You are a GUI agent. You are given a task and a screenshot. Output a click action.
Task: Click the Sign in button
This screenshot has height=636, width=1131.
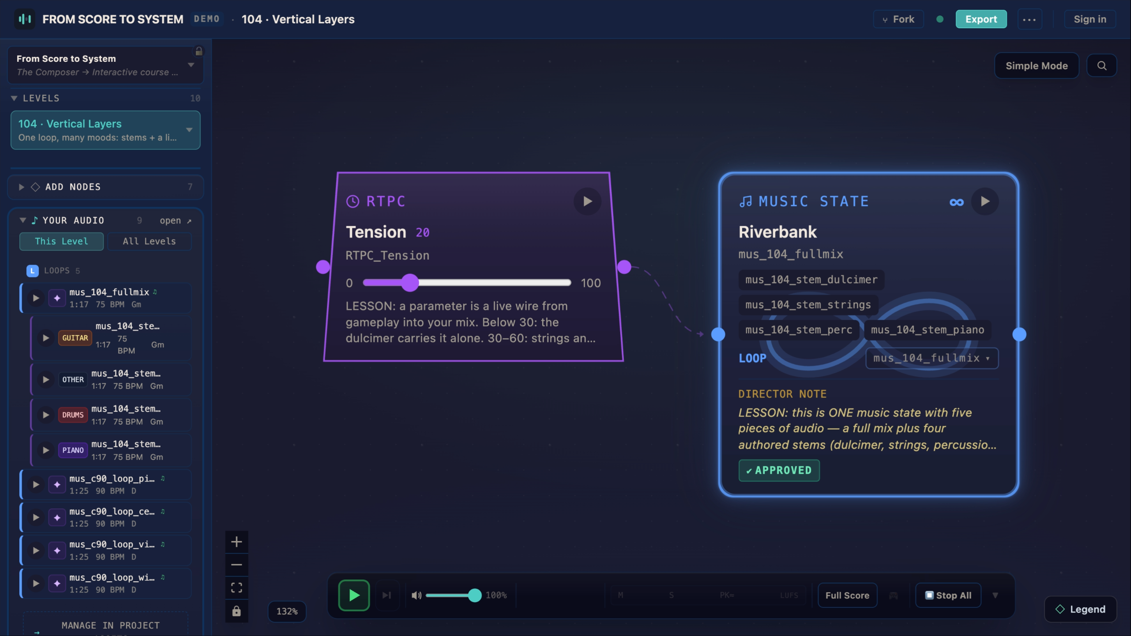click(x=1090, y=19)
